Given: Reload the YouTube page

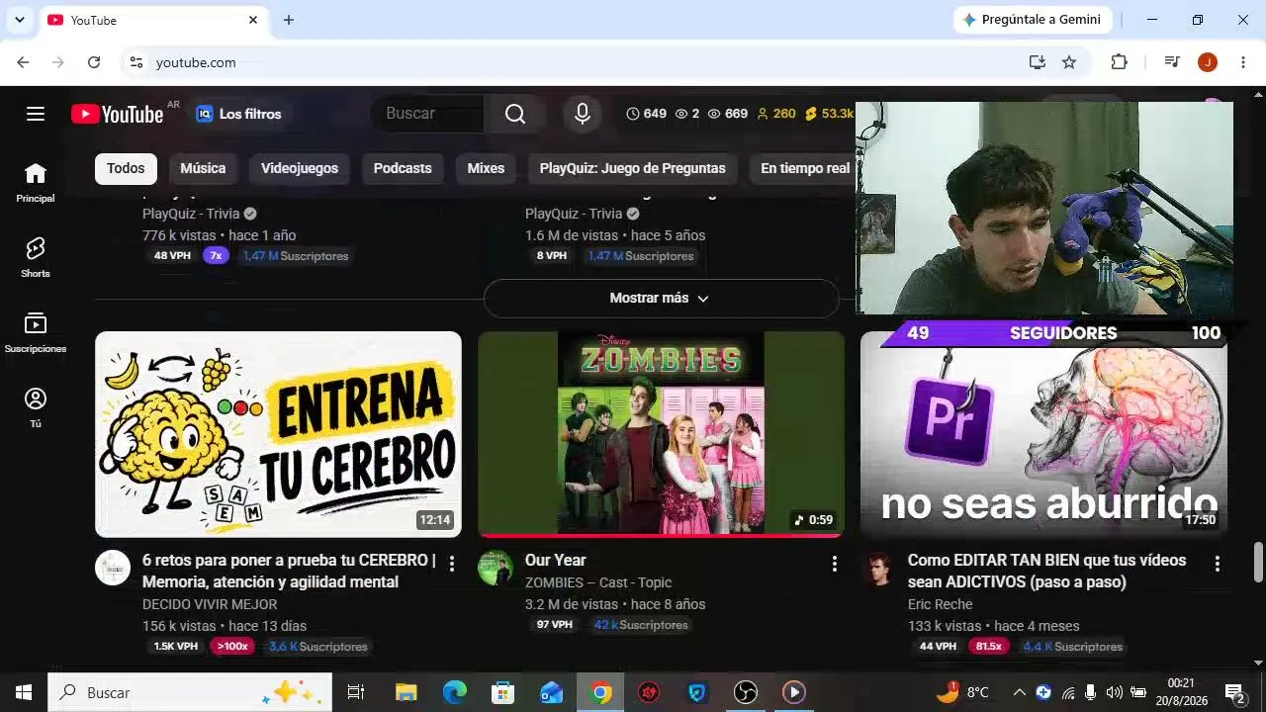Looking at the screenshot, I should click(94, 62).
